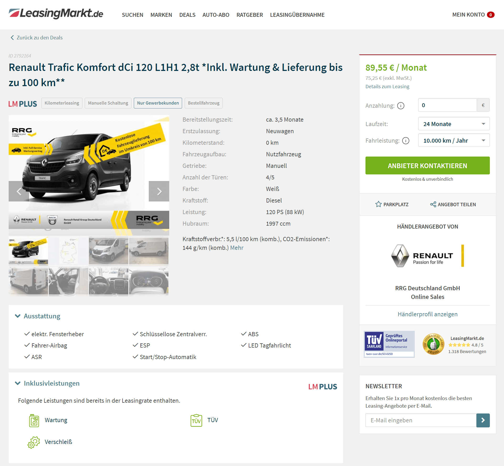Go back via Zurück zu den Deals

click(36, 38)
